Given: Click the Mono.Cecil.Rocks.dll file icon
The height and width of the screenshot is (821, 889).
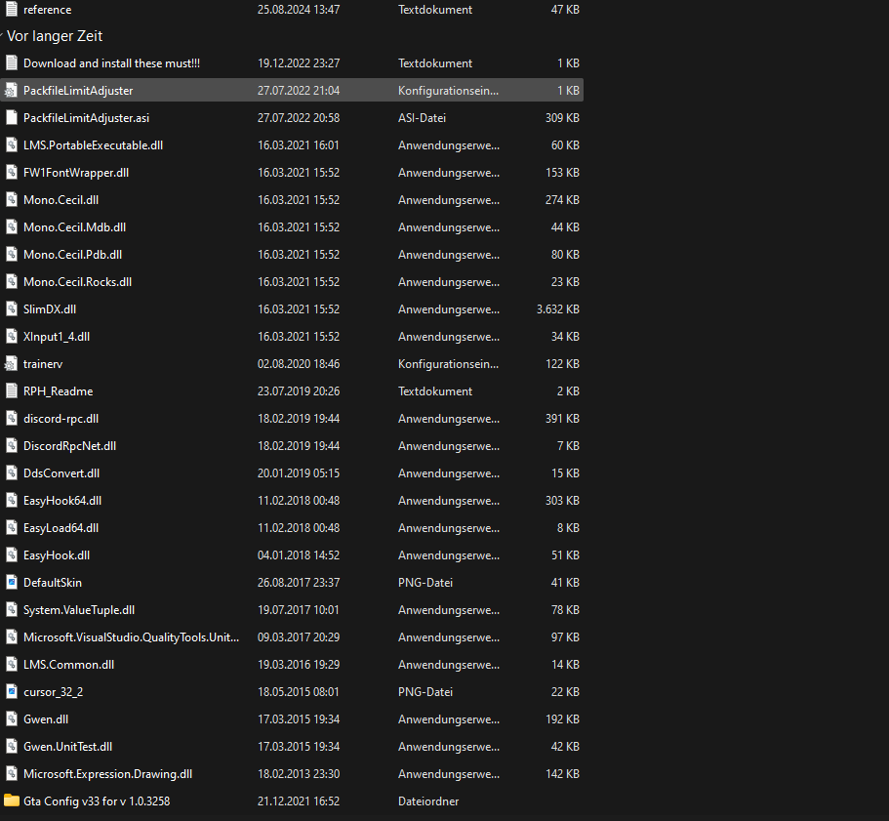Looking at the screenshot, I should (x=12, y=282).
